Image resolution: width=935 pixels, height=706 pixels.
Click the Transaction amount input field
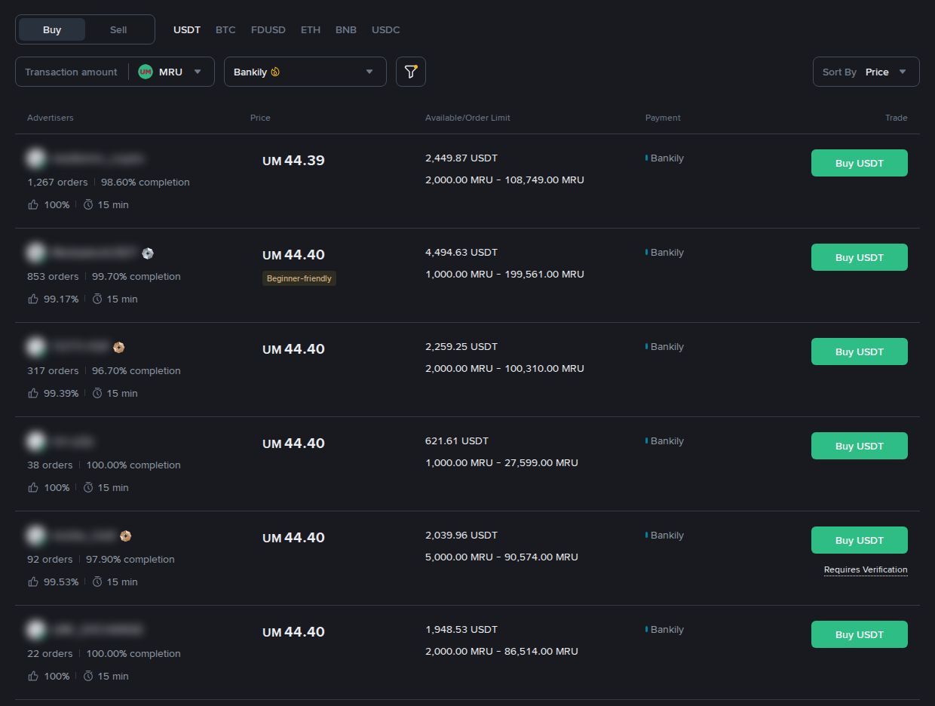71,72
